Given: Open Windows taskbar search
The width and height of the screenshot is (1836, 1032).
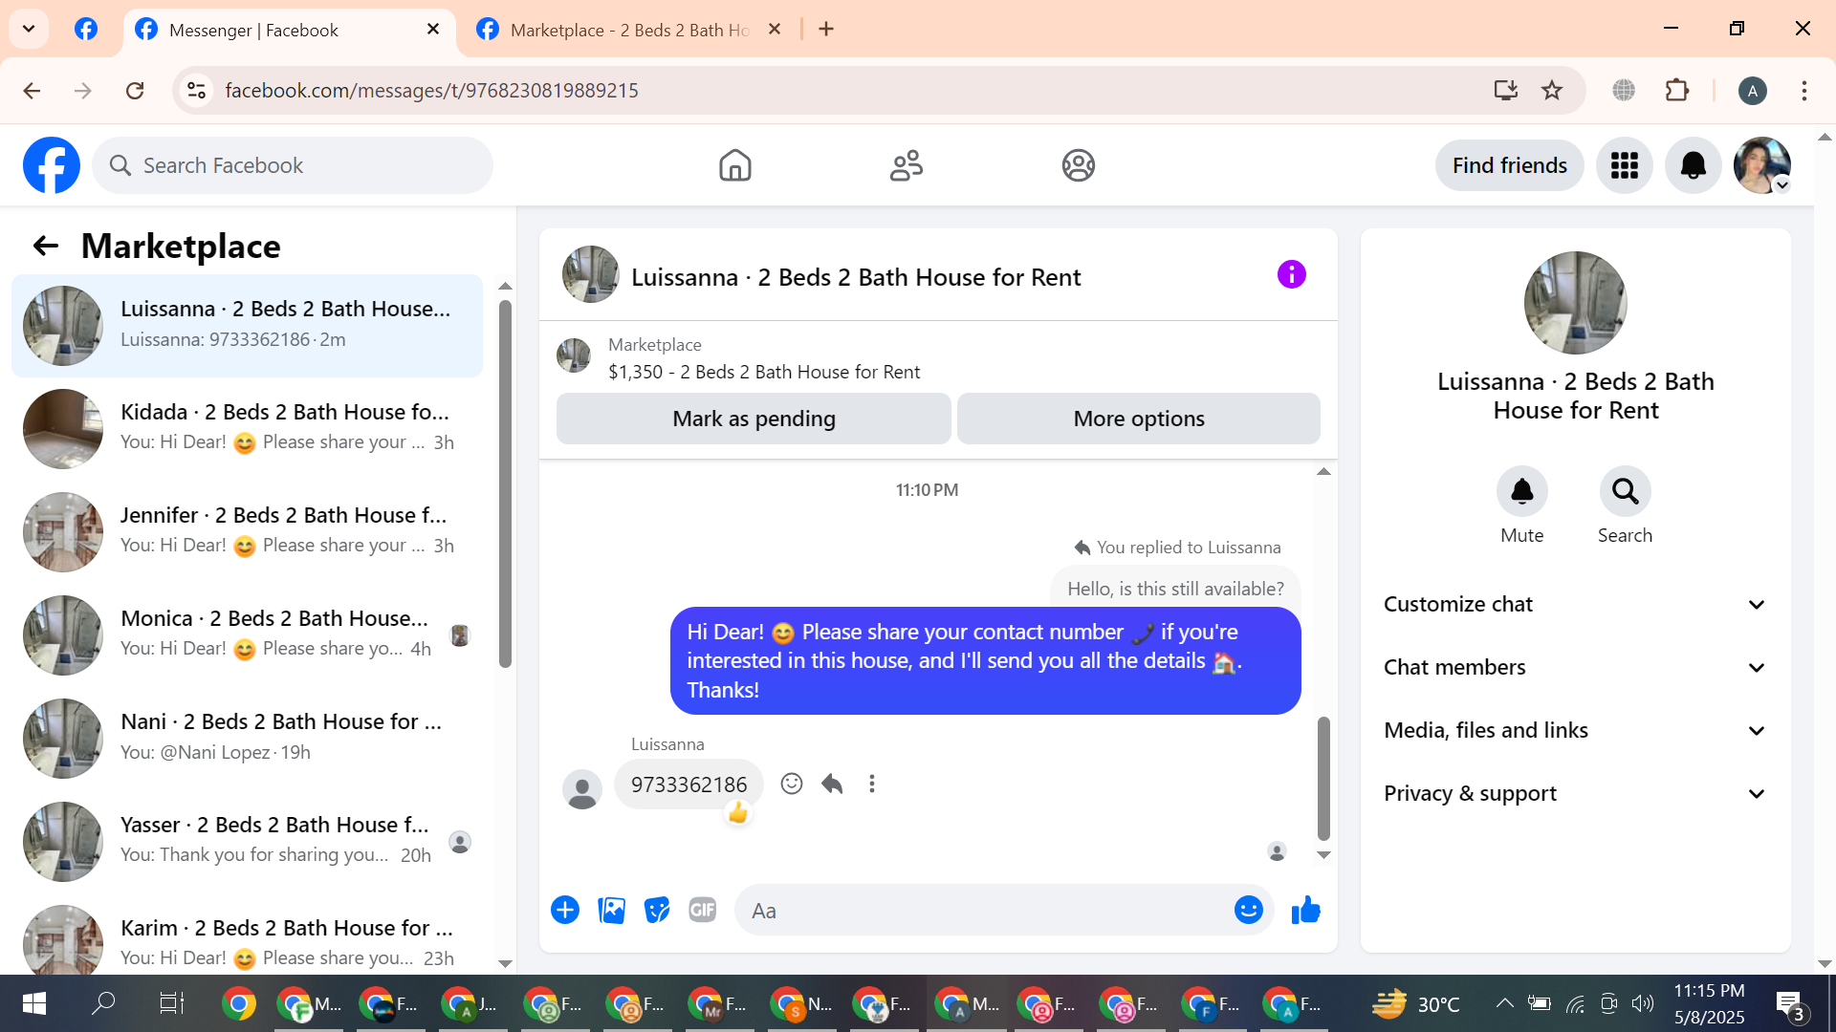Looking at the screenshot, I should tap(102, 1003).
